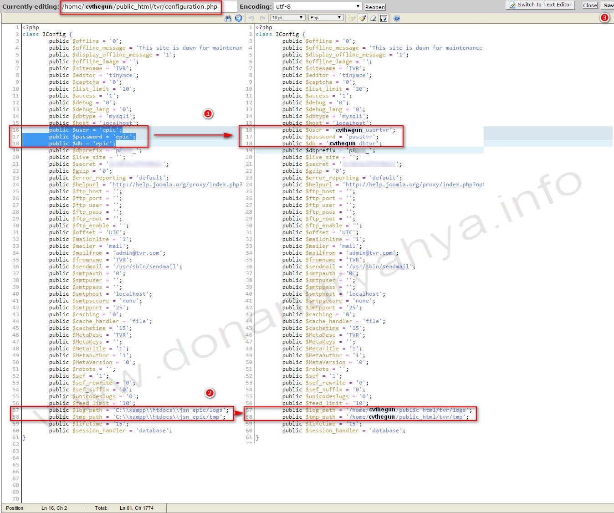Open the search (binoculars) tool

point(228,18)
